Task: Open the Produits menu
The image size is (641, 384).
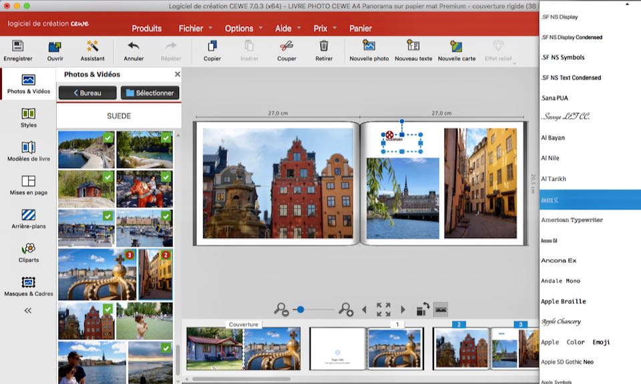Action: click(x=147, y=28)
